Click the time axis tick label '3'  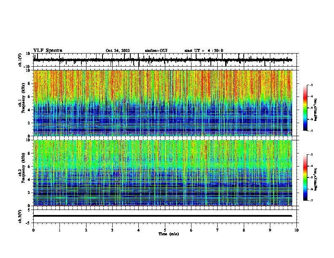tap(112, 230)
